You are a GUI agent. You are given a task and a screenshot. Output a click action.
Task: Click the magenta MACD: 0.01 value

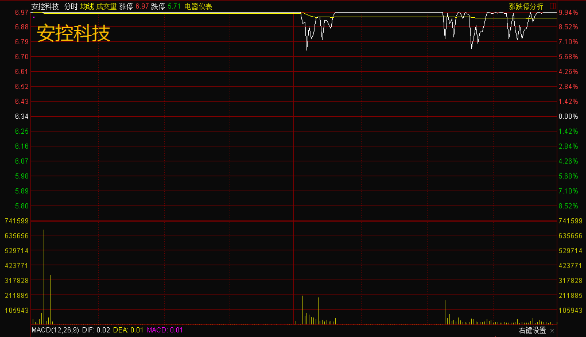tap(165, 330)
